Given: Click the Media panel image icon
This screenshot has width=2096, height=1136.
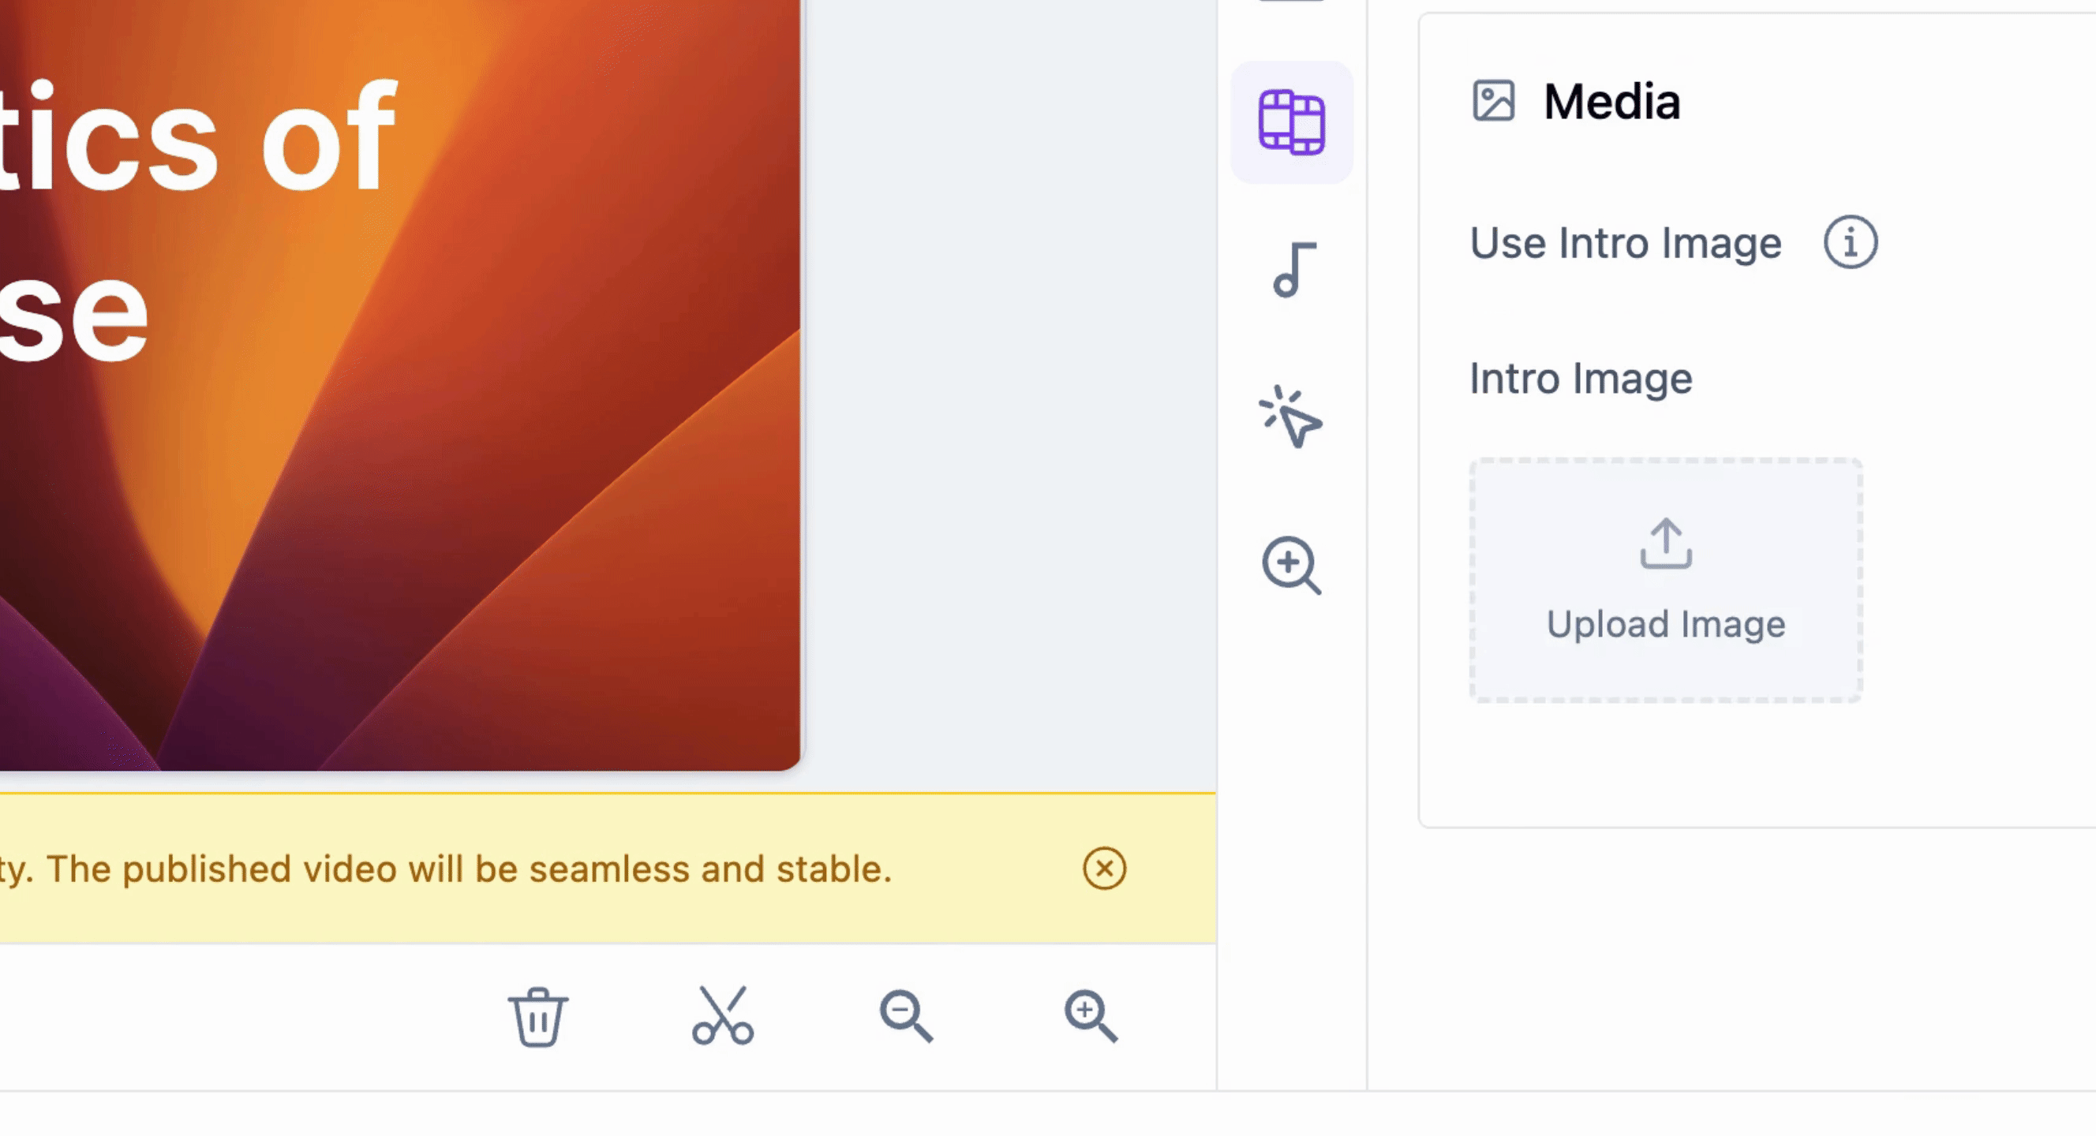Looking at the screenshot, I should 1493,101.
